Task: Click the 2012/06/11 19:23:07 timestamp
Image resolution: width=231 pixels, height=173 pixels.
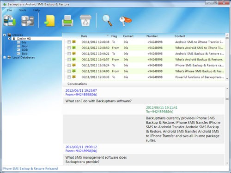Action: coord(81,90)
